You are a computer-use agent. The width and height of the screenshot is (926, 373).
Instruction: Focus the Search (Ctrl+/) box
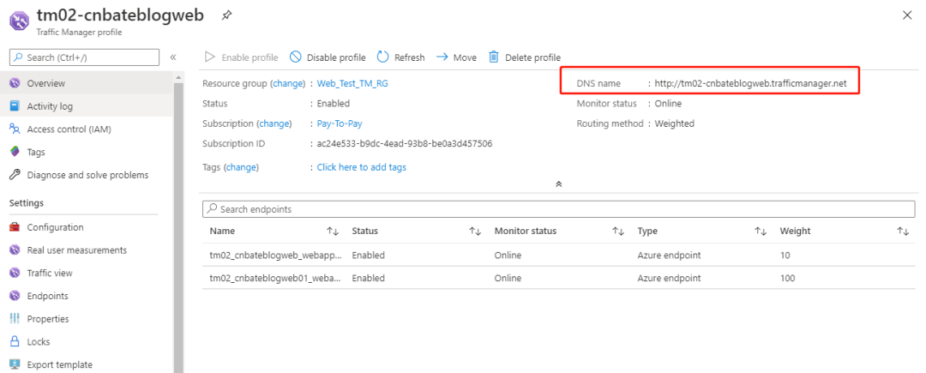(x=84, y=57)
